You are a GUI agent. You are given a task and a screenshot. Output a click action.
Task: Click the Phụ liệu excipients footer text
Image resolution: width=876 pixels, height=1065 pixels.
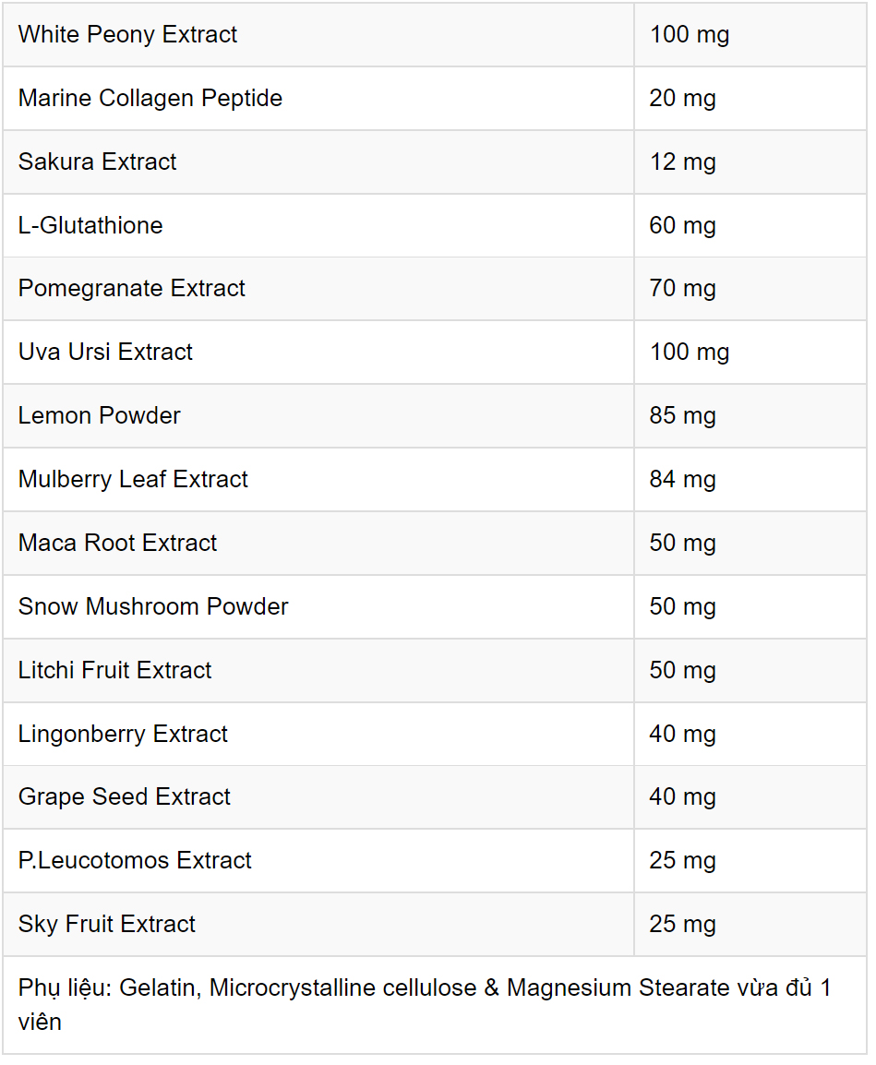(425, 1005)
